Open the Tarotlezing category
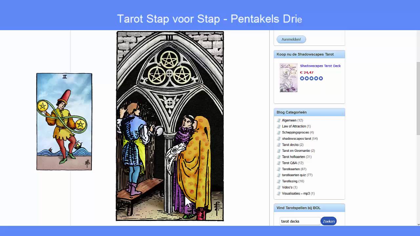Screen dimensions: 420x236 click(x=290, y=181)
